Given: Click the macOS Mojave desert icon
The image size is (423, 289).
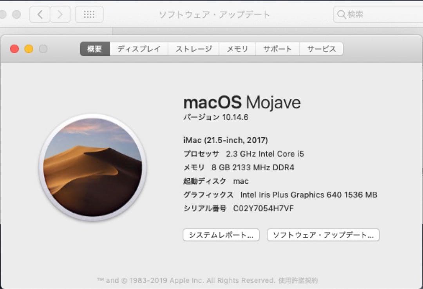Looking at the screenshot, I should 92,167.
